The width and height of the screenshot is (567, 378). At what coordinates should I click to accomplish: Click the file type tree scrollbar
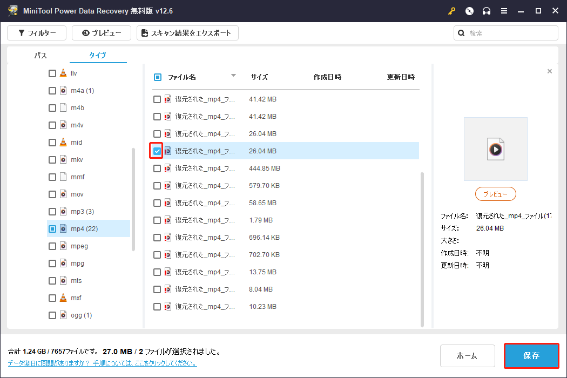[x=133, y=199]
